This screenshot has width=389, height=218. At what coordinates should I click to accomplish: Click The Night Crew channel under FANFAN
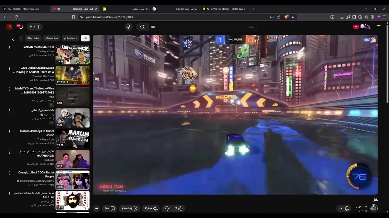coord(46,51)
